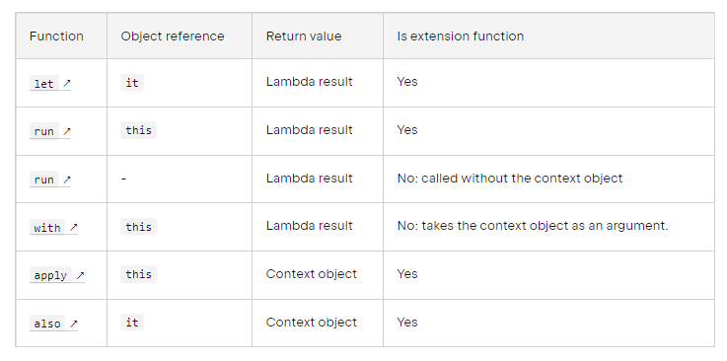Image resolution: width=727 pixels, height=361 pixels.
Task: Click the arrow icon next to apply
Action: (80, 275)
